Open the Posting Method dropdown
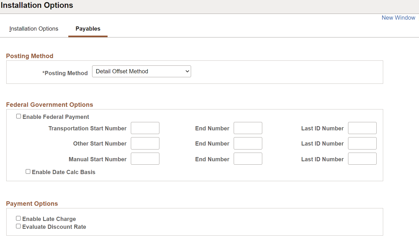The width and height of the screenshot is (419, 239). 142,71
